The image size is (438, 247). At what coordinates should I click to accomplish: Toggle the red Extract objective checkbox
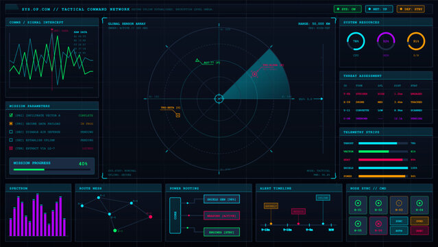[x=11, y=148]
